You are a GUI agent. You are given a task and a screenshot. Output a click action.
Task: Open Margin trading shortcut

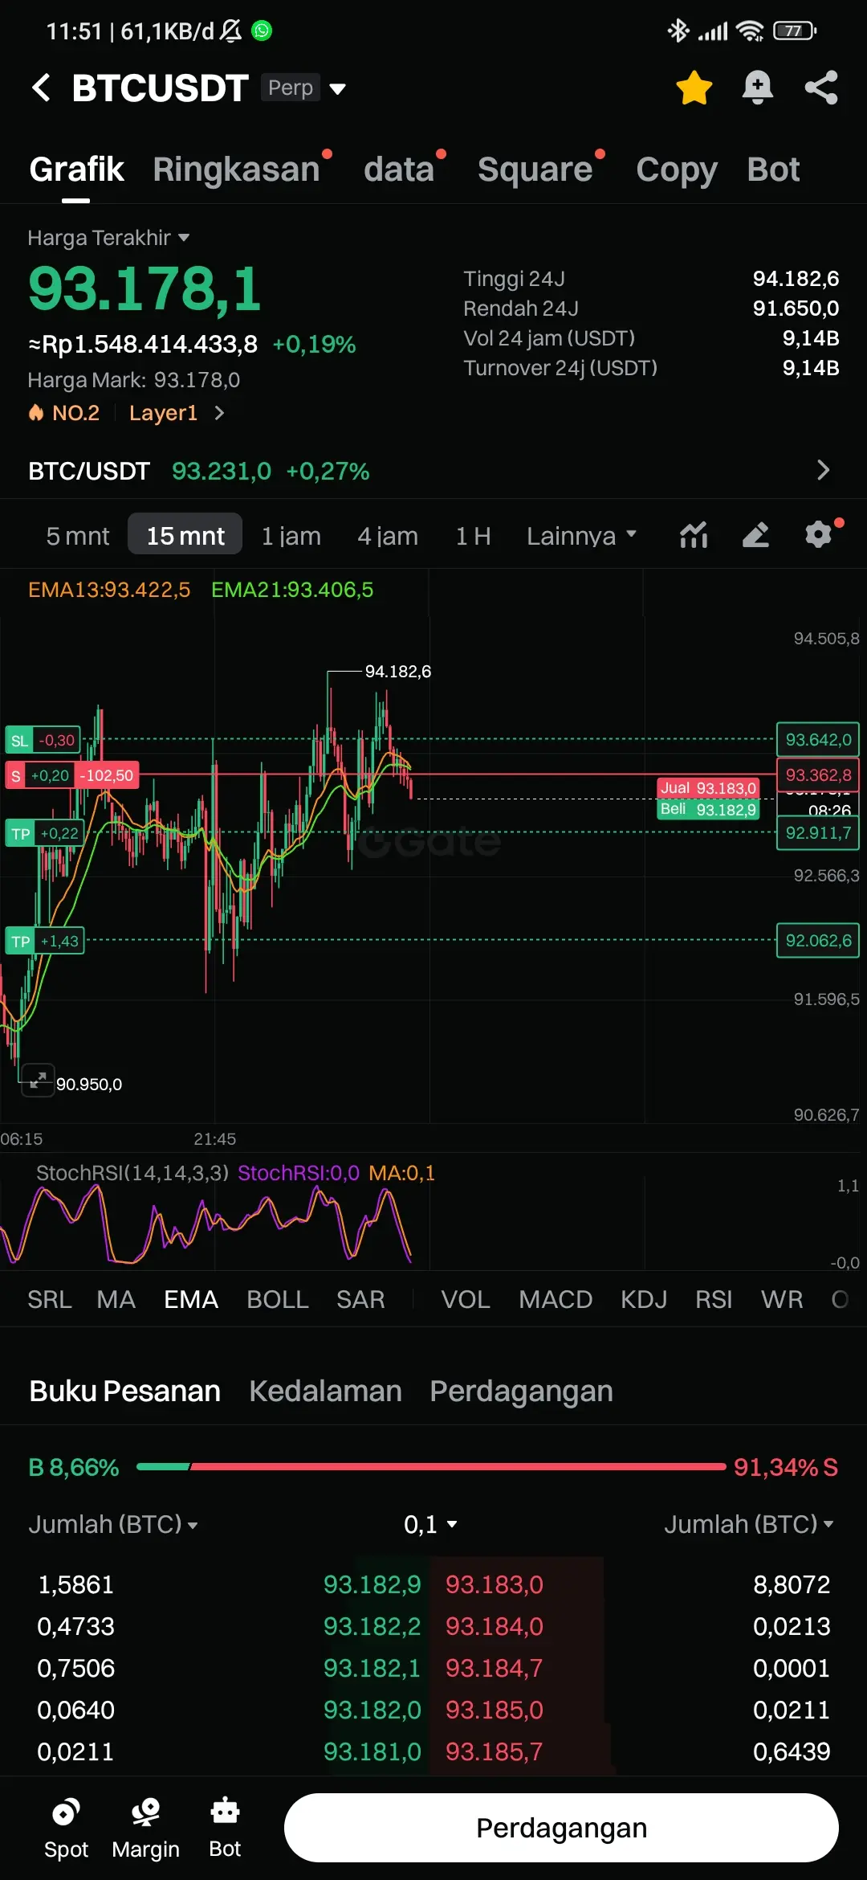tap(145, 1828)
